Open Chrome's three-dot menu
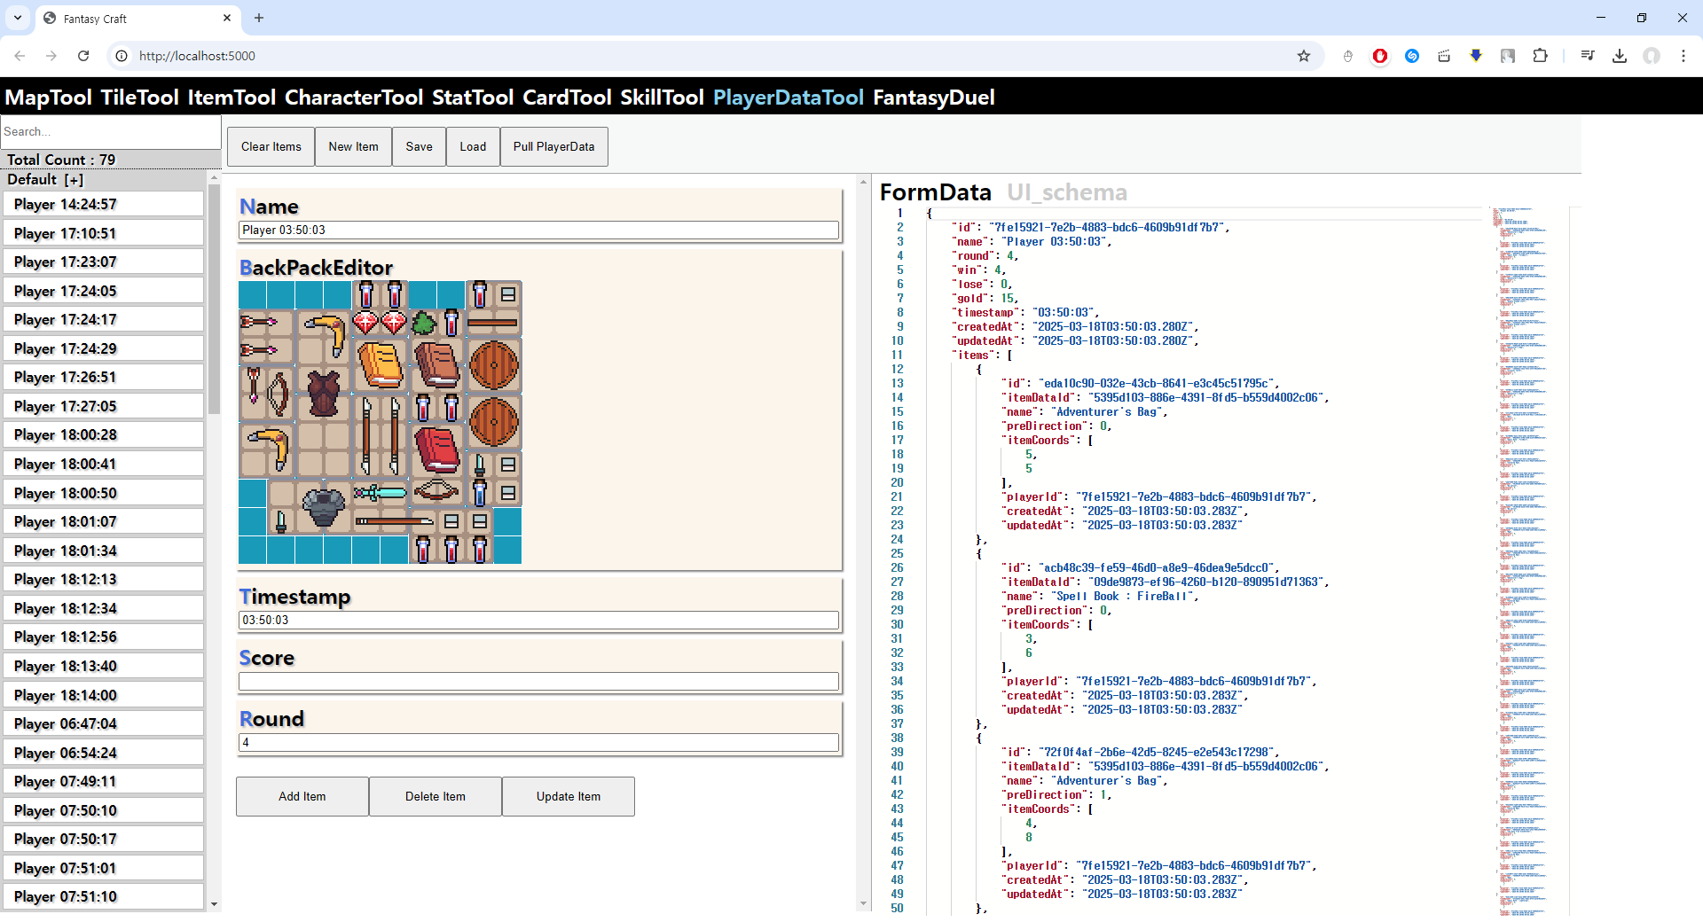Viewport: 1703px width, 922px height. [x=1683, y=56]
